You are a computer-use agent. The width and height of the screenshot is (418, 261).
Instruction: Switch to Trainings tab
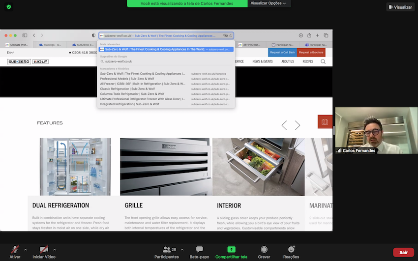(x=50, y=45)
